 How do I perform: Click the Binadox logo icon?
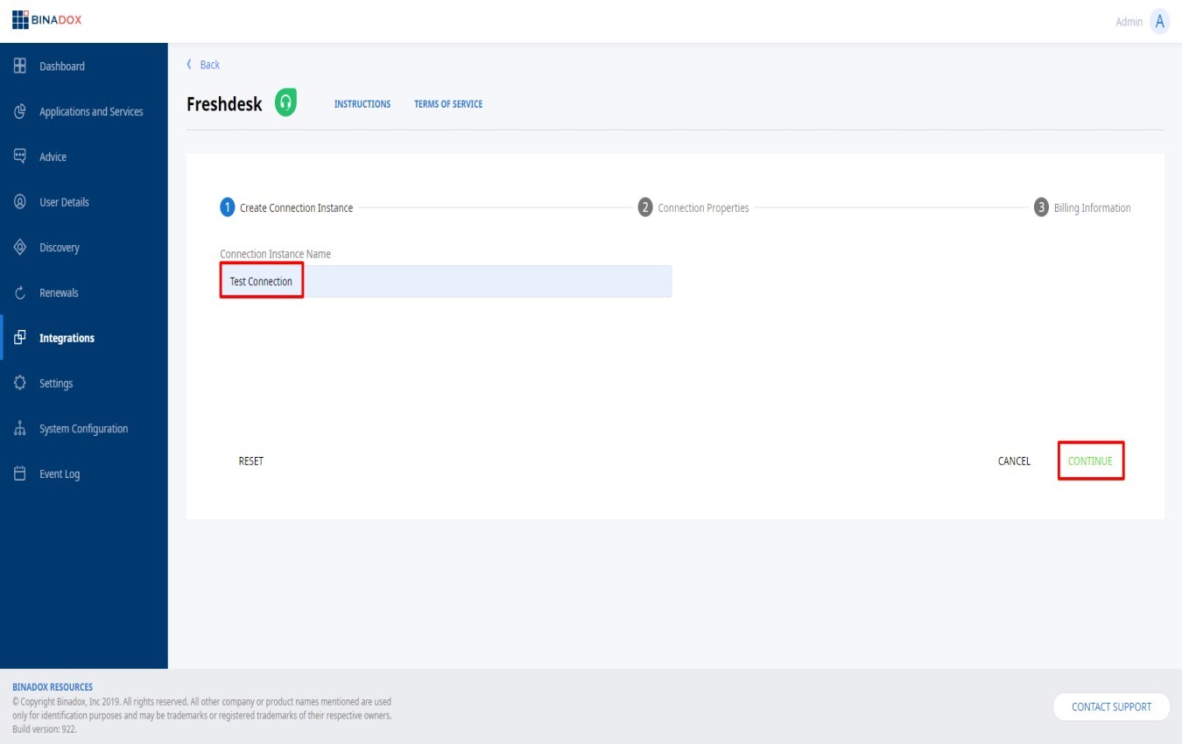[x=20, y=20]
